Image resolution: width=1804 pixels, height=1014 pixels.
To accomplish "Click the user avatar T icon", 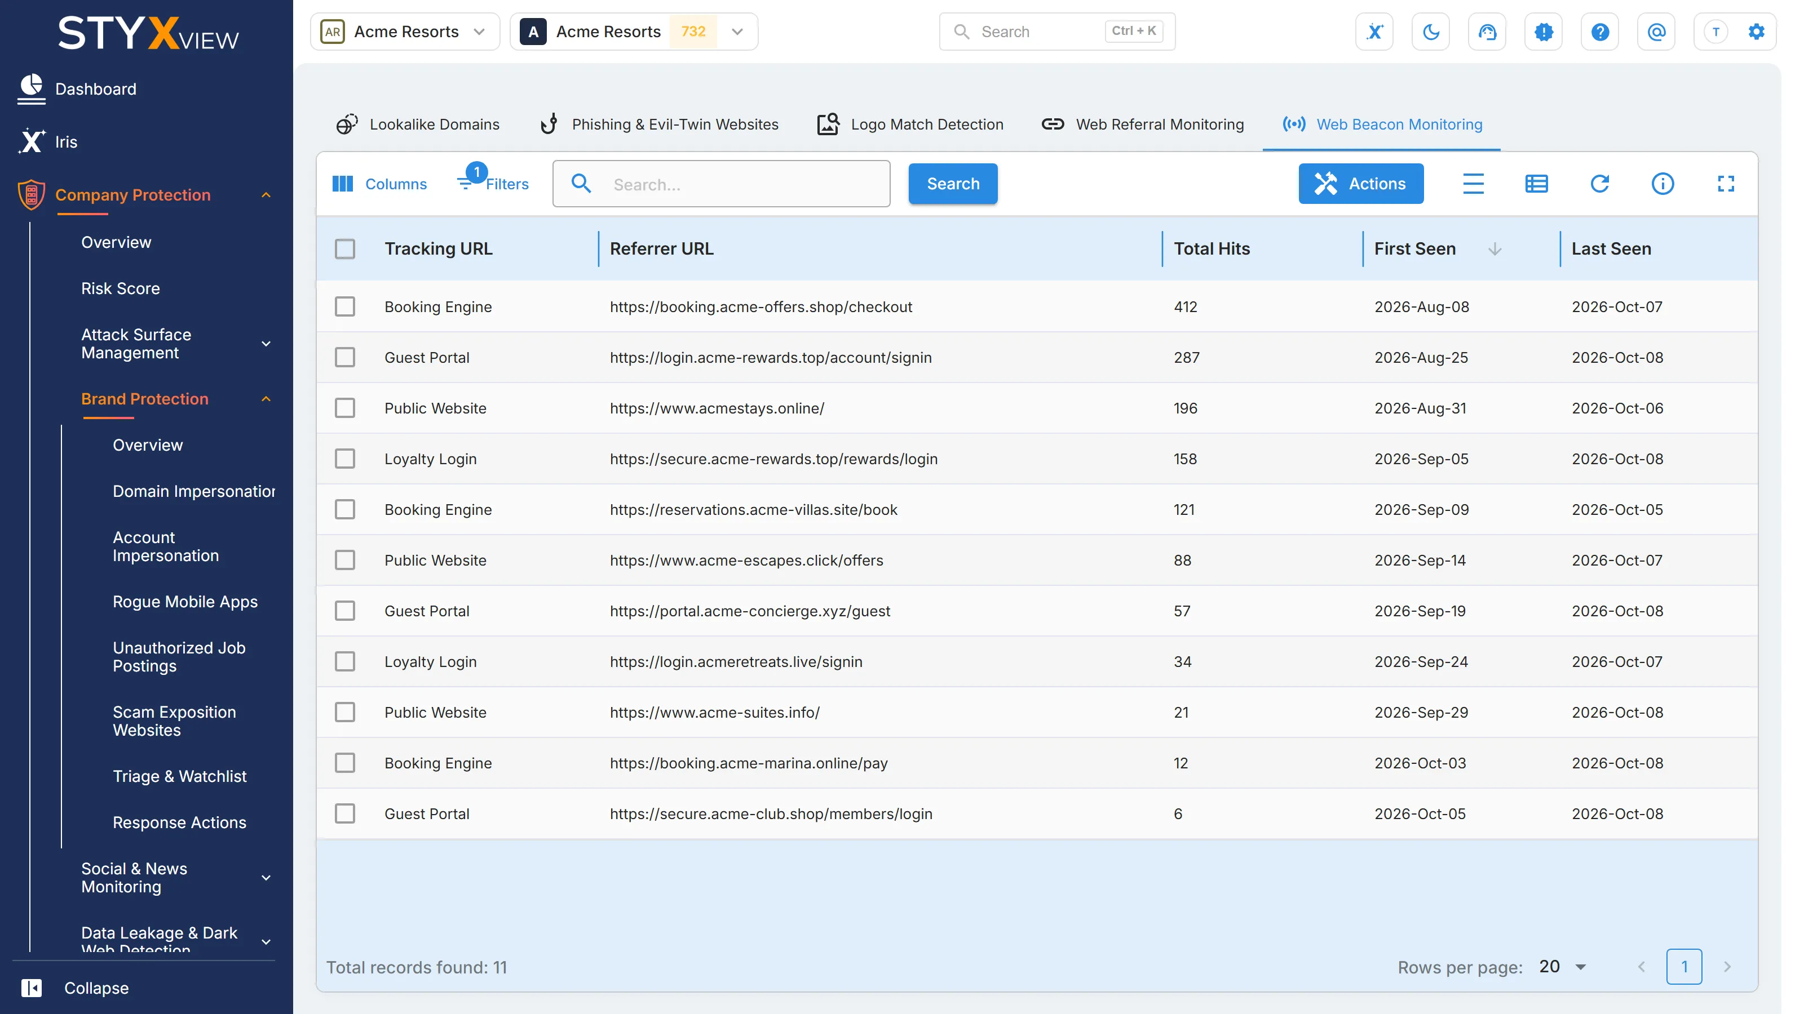I will click(1715, 32).
